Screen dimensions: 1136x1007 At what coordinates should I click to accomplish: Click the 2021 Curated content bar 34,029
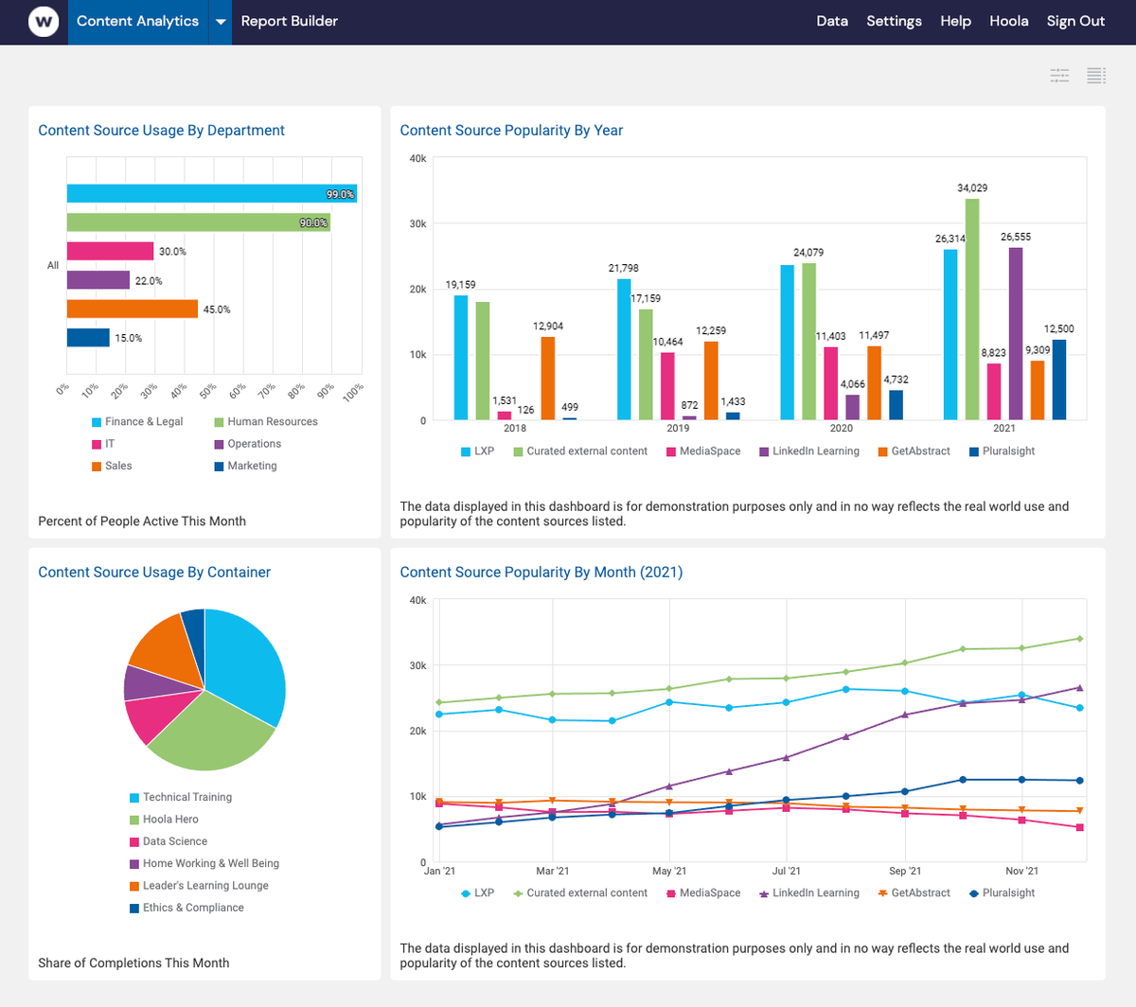click(972, 309)
